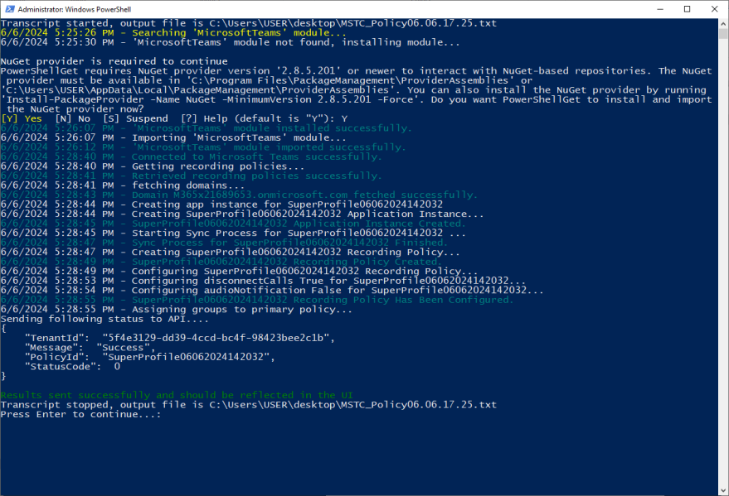
Task: Click the scrollbar up arrow
Action: coord(722,22)
